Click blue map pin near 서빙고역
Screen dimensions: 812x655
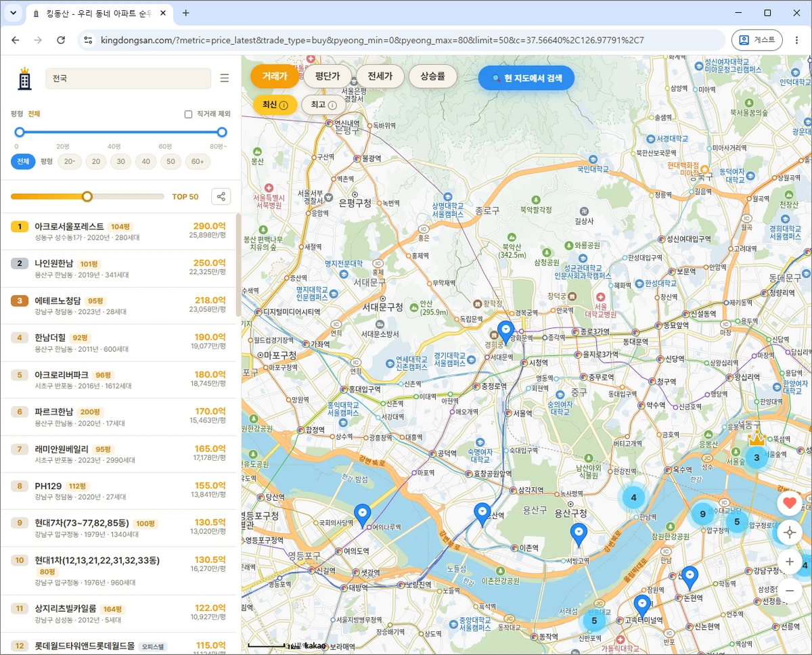579,535
